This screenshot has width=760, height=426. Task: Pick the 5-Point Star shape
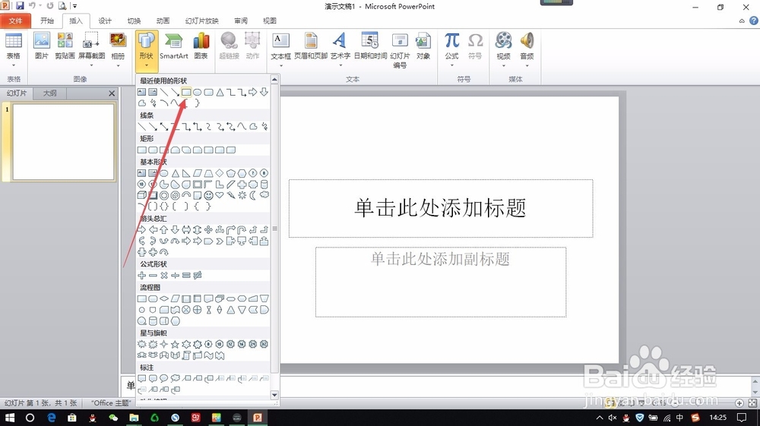pos(175,344)
